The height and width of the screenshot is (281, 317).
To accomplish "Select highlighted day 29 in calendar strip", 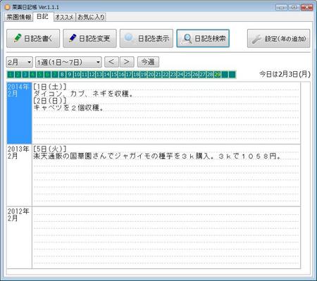I will tap(218, 75).
